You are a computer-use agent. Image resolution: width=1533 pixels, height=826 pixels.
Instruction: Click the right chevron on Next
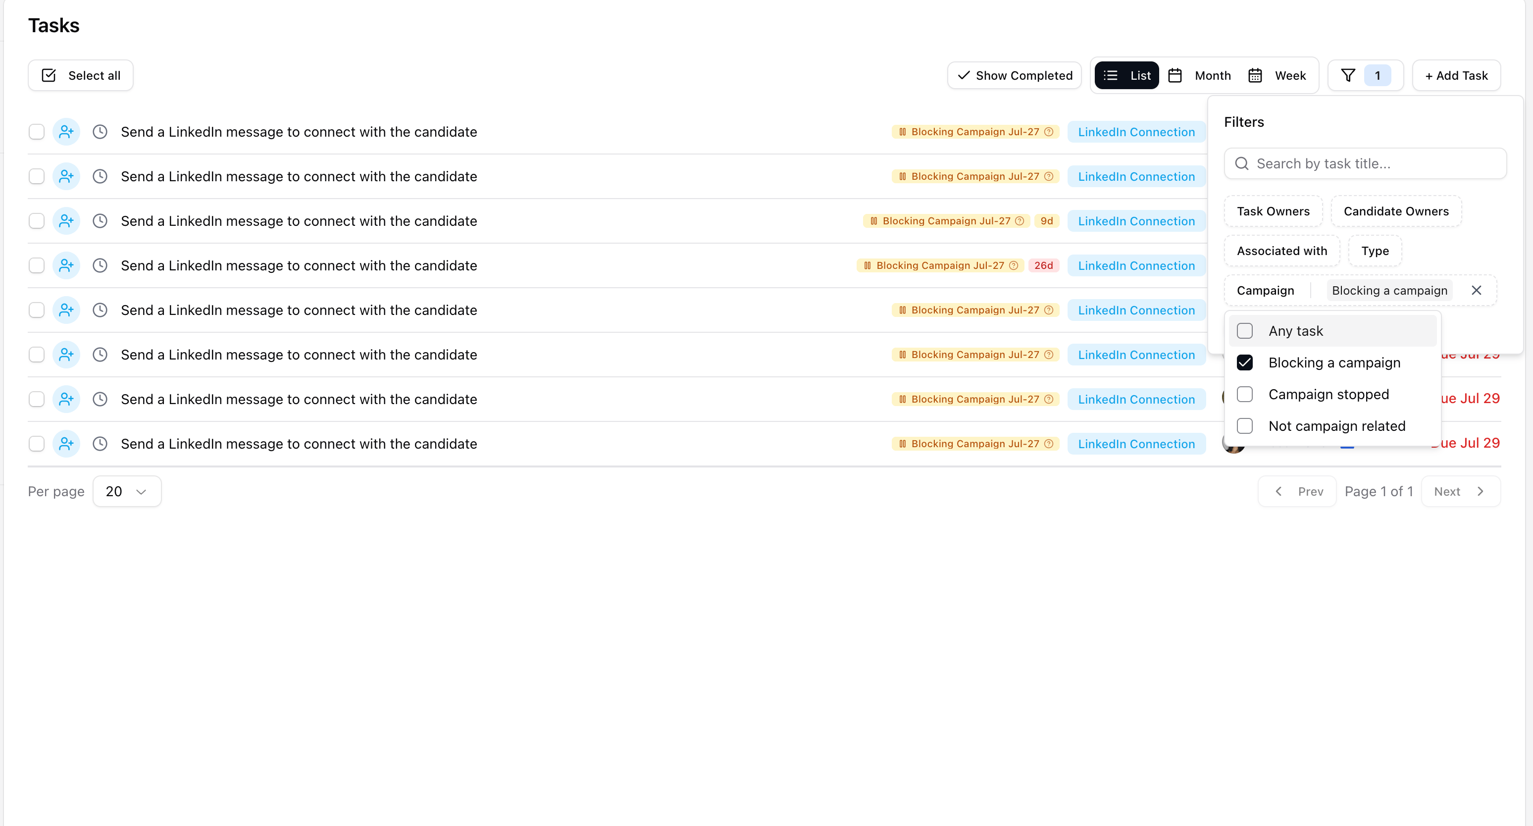[x=1480, y=492]
